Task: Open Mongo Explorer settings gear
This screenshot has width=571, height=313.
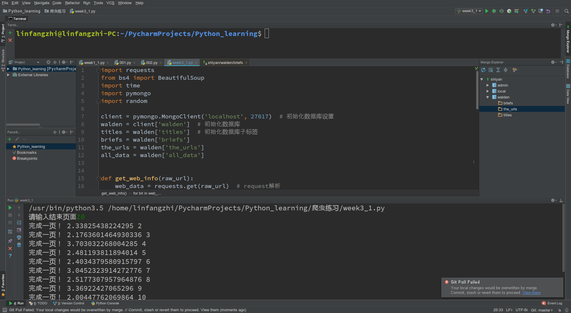Action: tap(553, 62)
